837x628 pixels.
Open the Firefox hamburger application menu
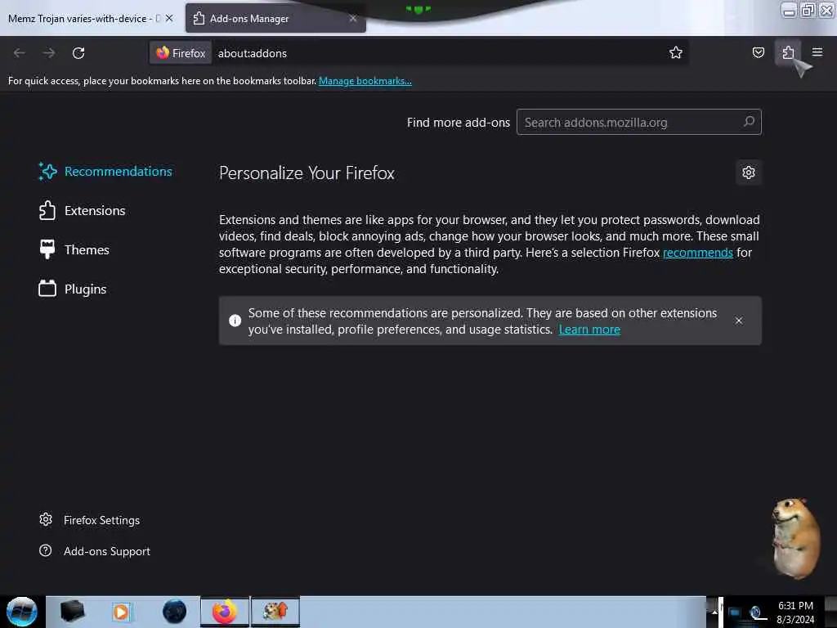point(817,52)
